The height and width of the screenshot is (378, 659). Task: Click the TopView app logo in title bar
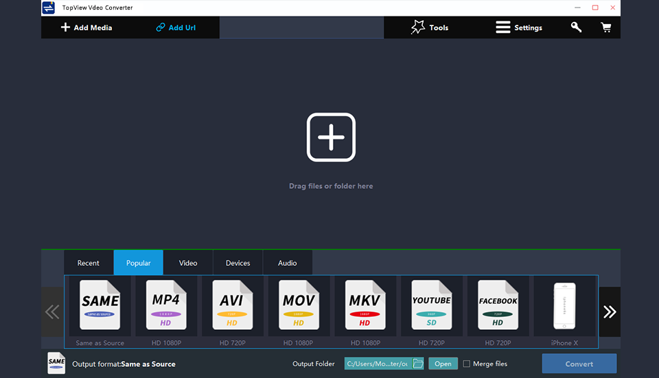coord(48,8)
